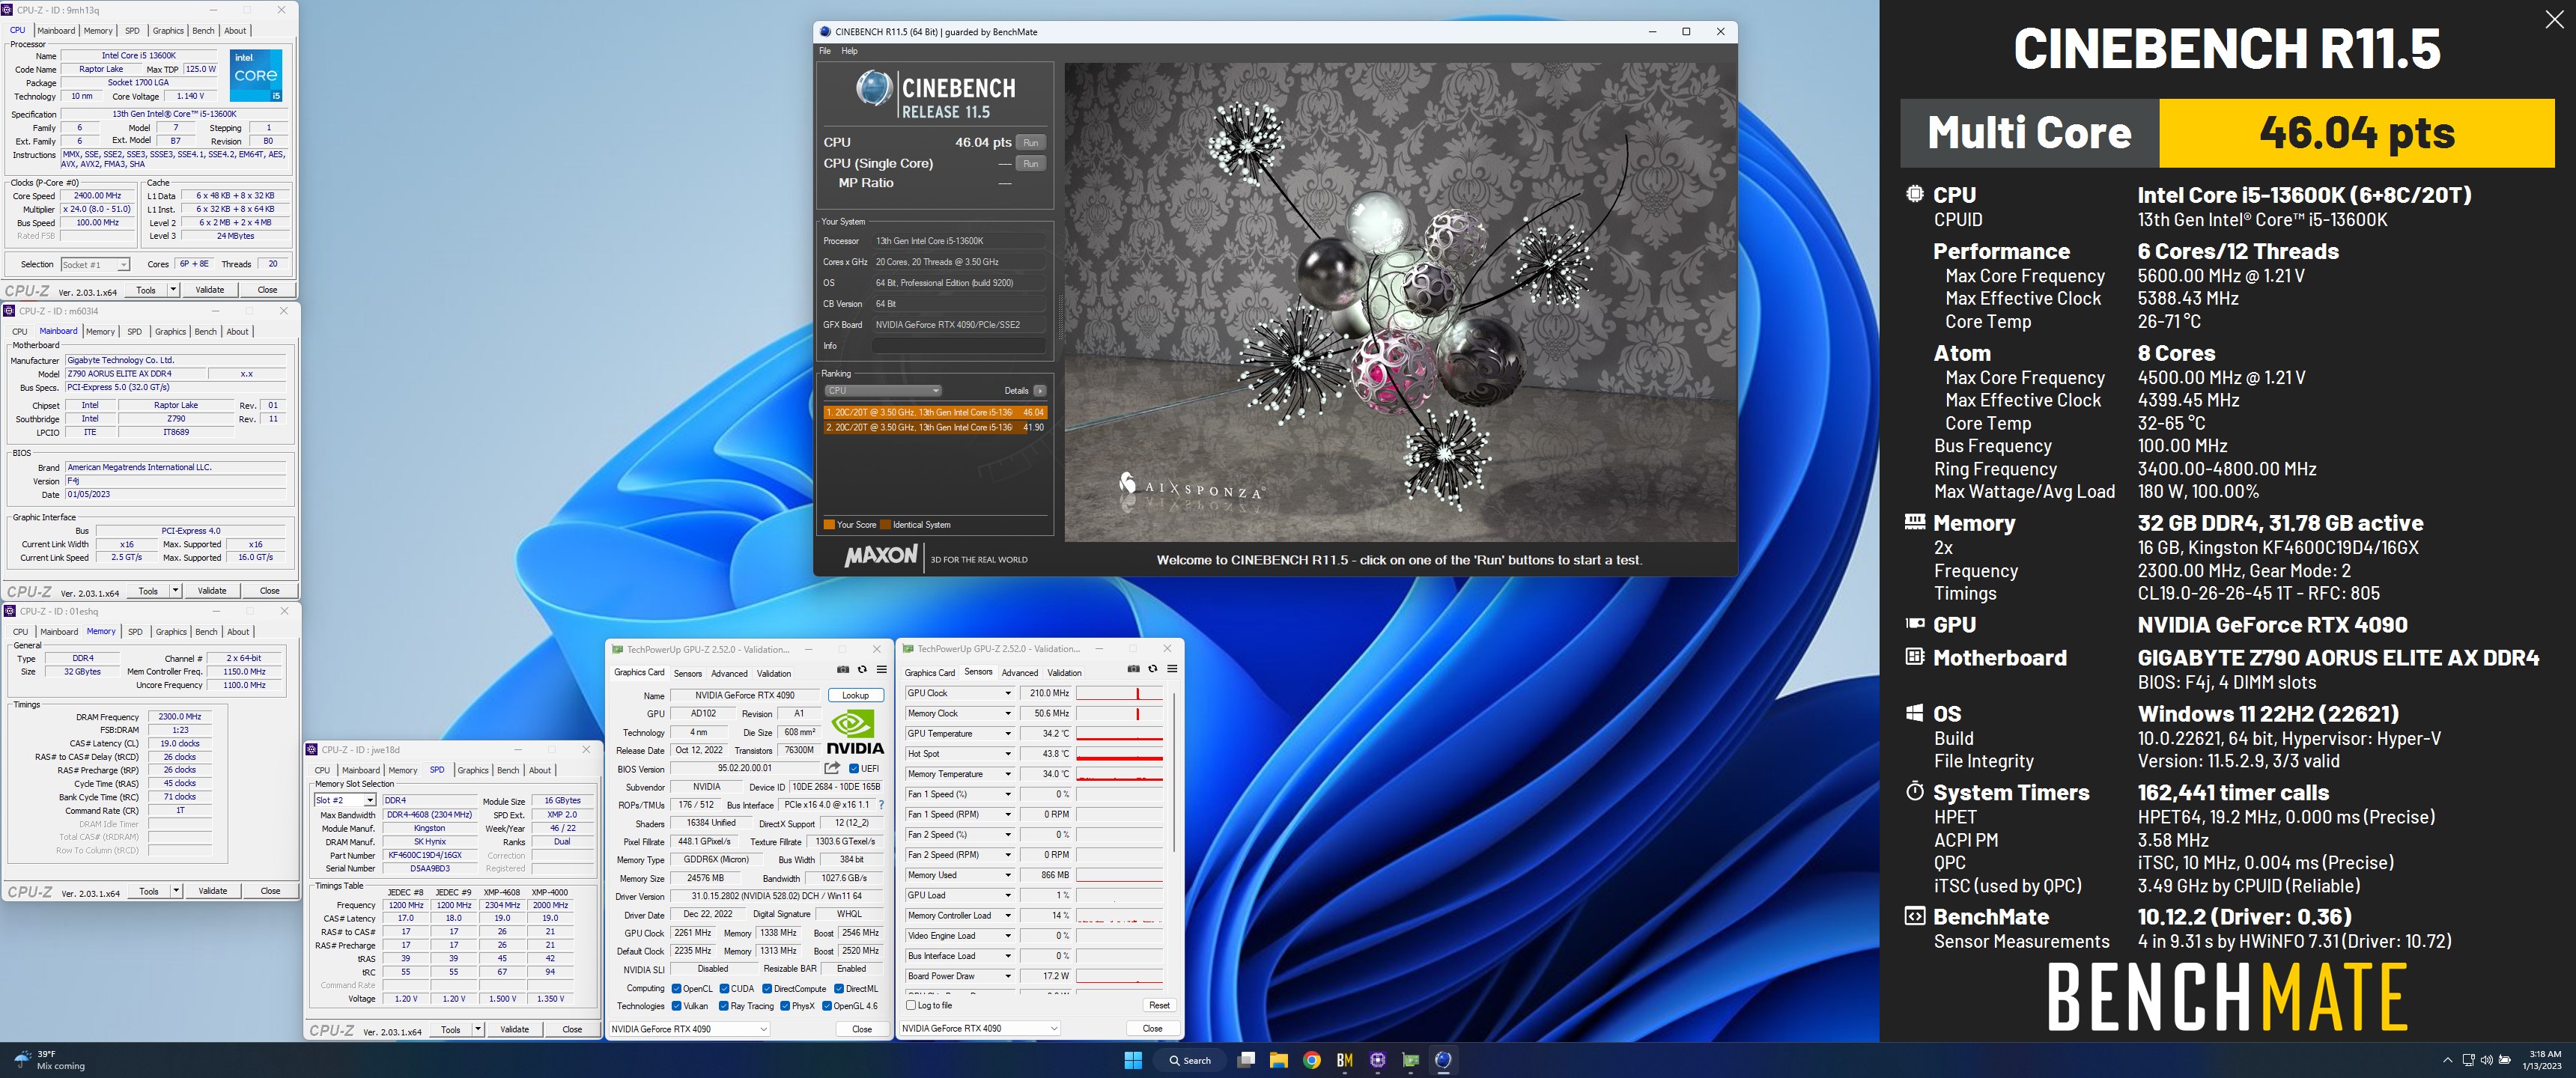Open Cinebench Help menu

849,51
